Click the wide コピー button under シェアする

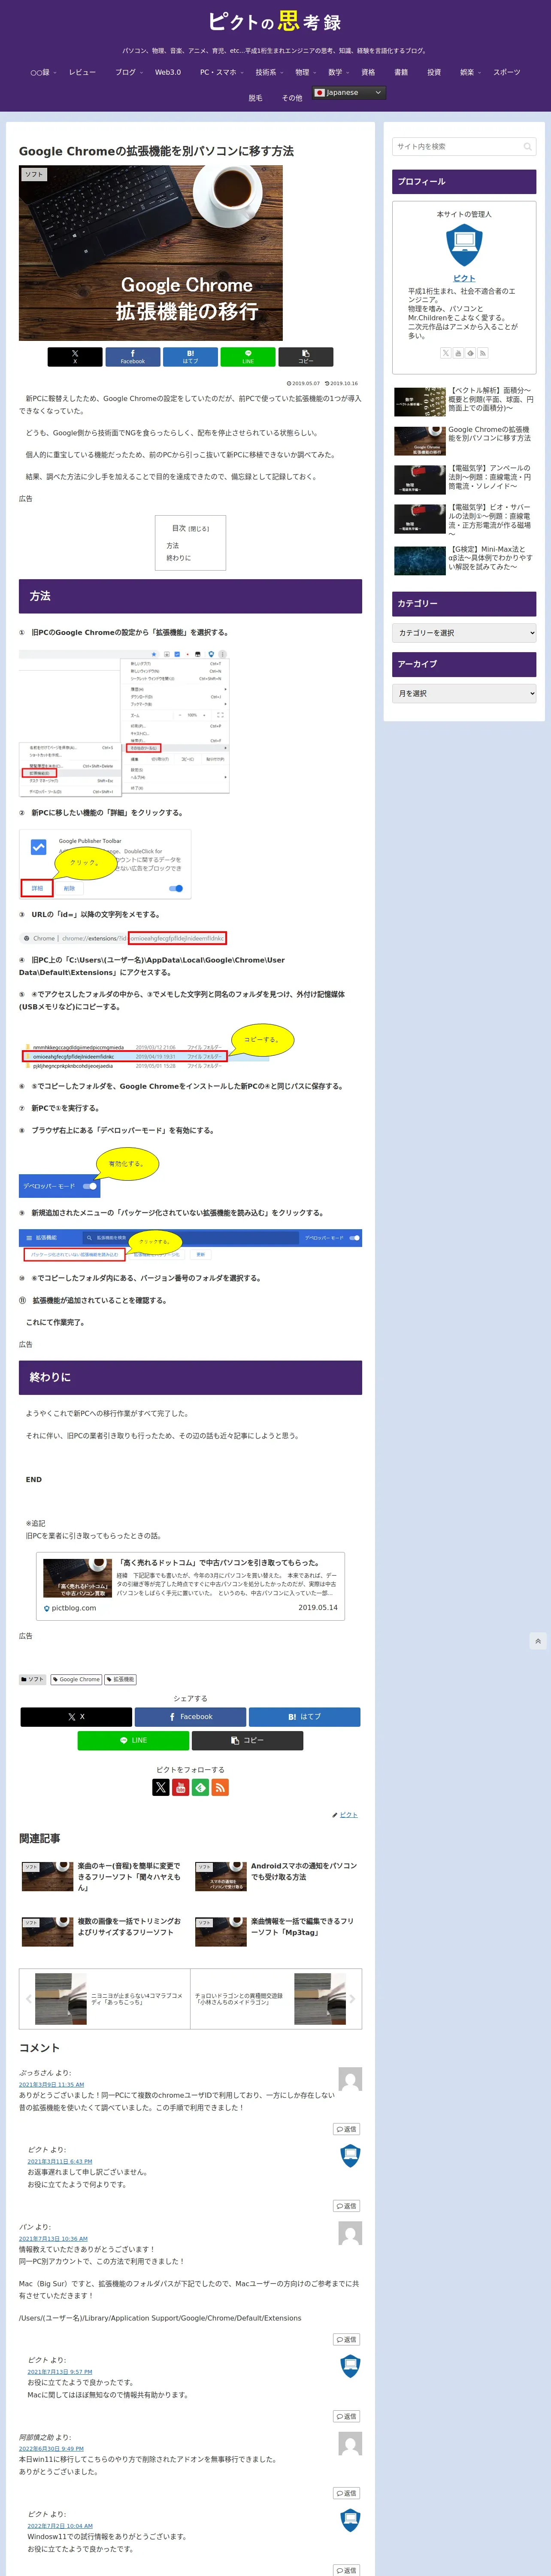coord(247,1740)
